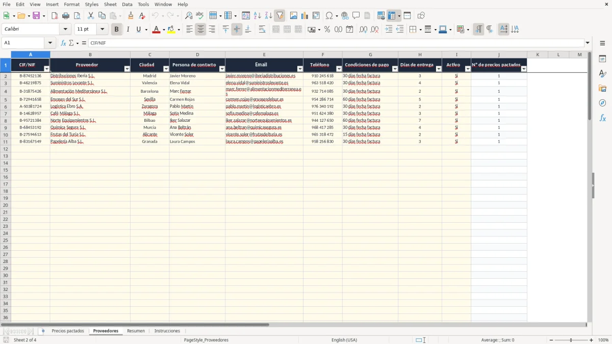Click the formula input line

click(336, 43)
